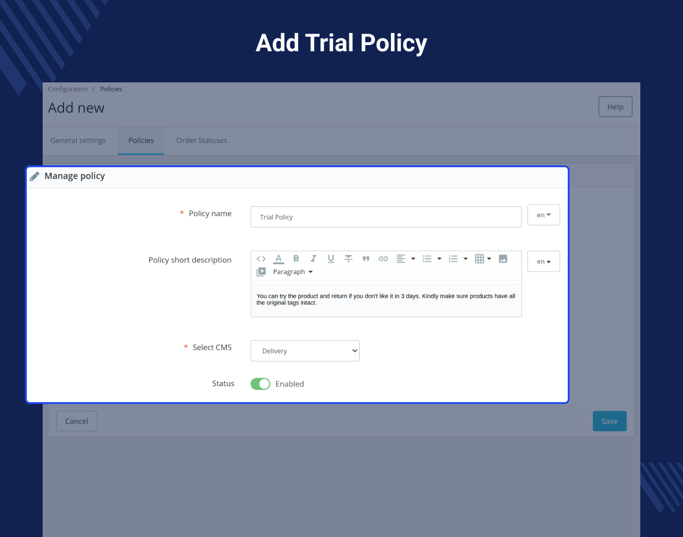Go to Configuration in the breadcrumb
The height and width of the screenshot is (537, 683).
[68, 89]
